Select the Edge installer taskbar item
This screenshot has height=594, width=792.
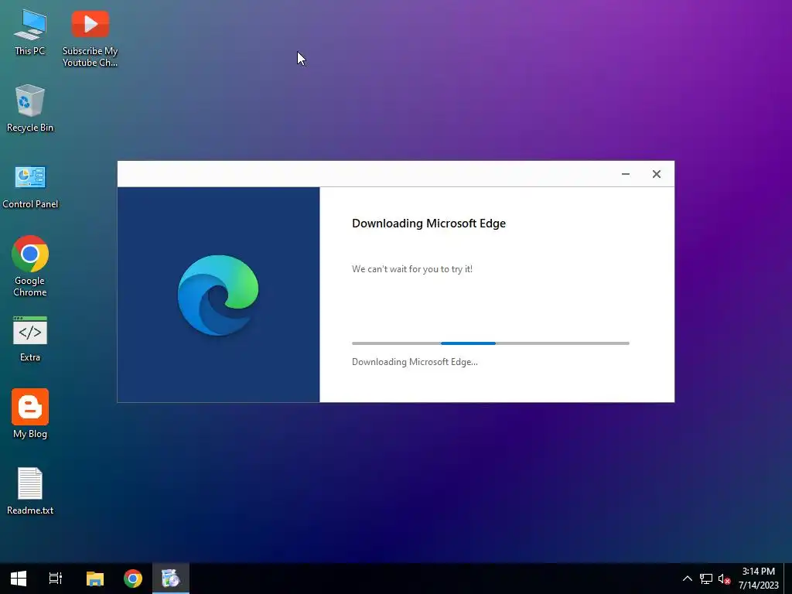[171, 579]
